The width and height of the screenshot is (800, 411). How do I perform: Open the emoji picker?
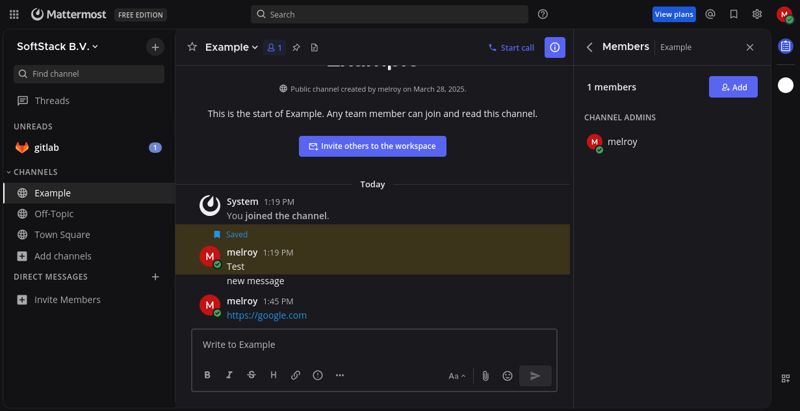tap(508, 375)
